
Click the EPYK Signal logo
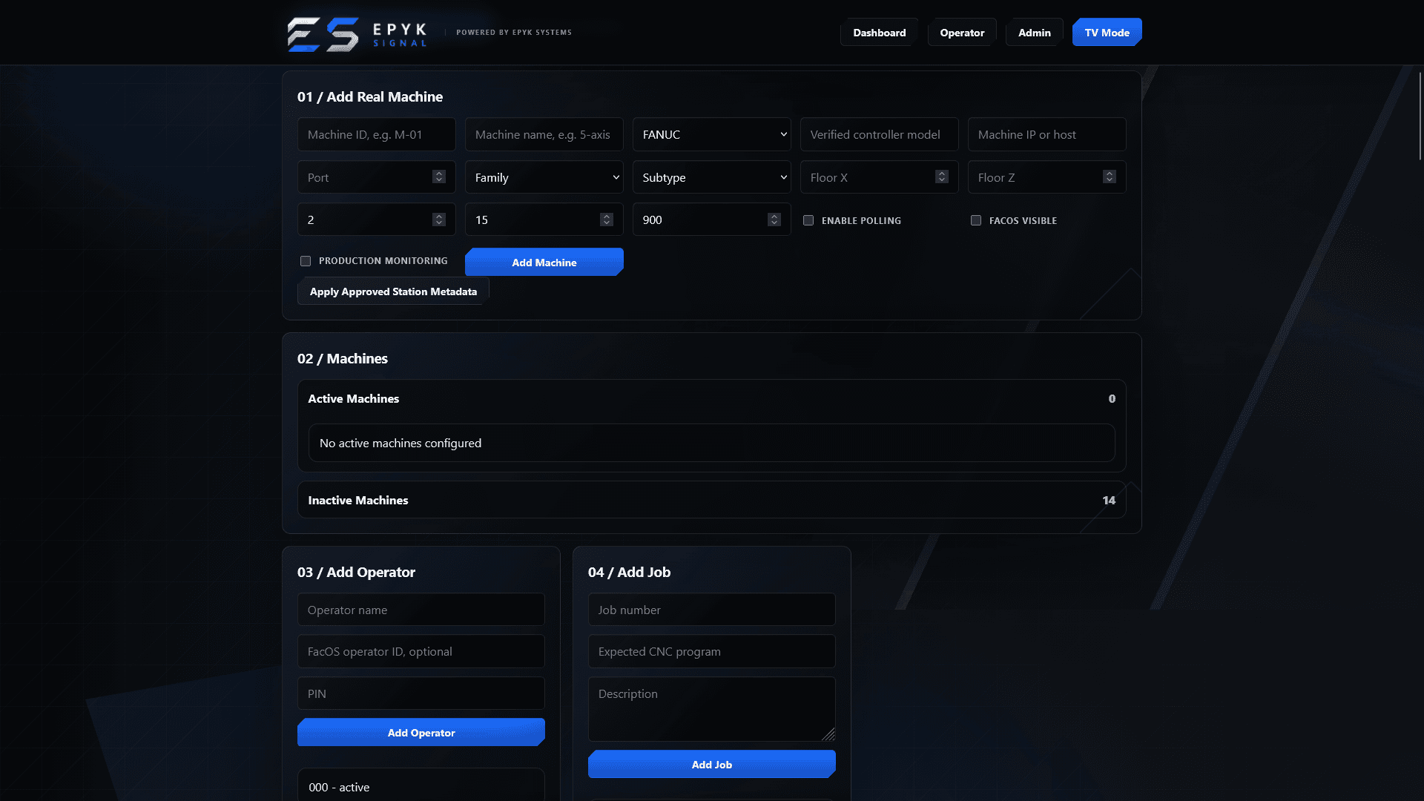tap(357, 33)
